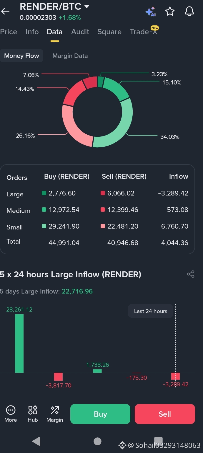Open the Margin trading icon

tap(55, 413)
